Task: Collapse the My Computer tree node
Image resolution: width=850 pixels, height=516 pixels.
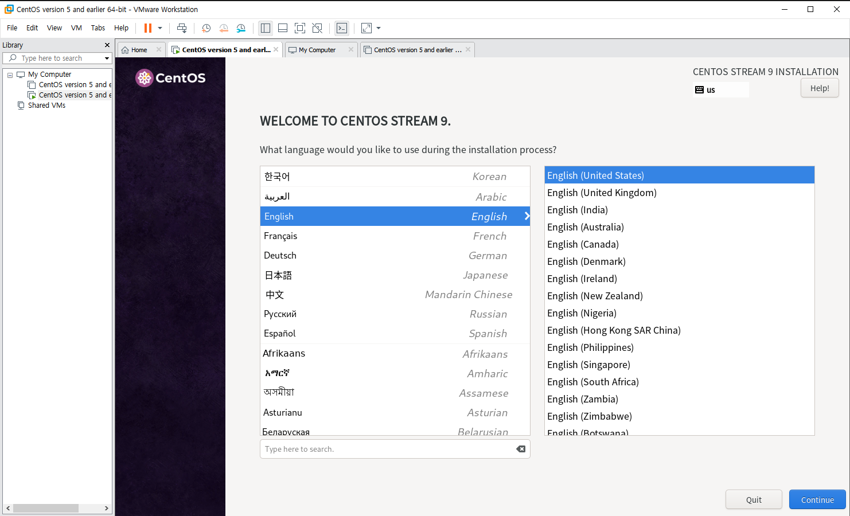Action: [x=10, y=75]
